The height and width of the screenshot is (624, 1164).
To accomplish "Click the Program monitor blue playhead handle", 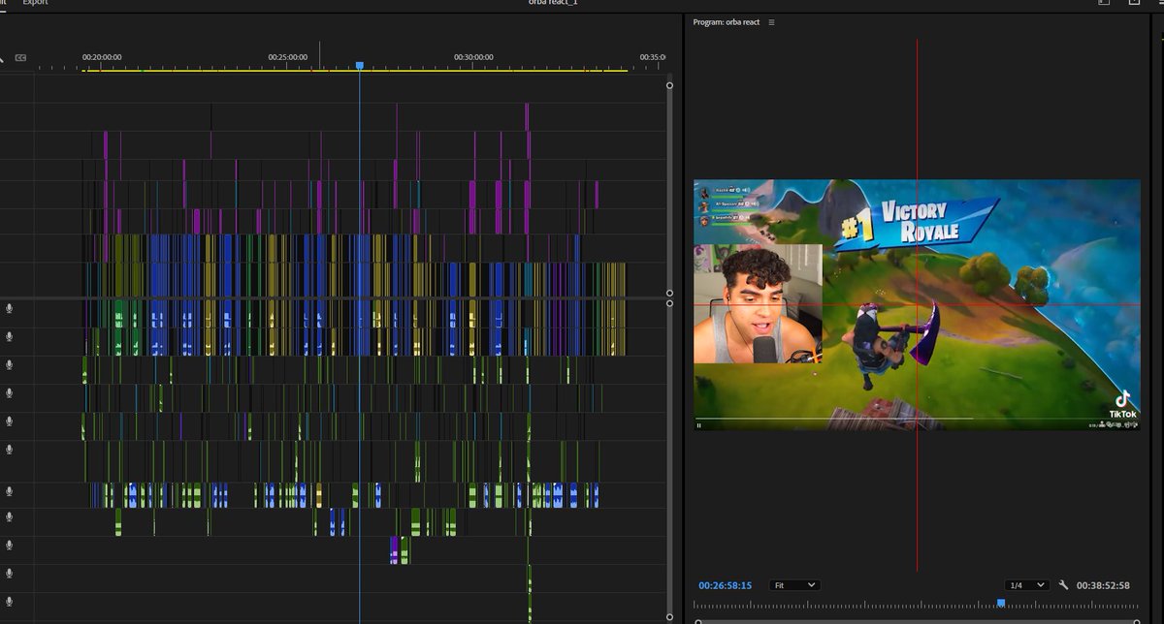I will coord(1001,602).
